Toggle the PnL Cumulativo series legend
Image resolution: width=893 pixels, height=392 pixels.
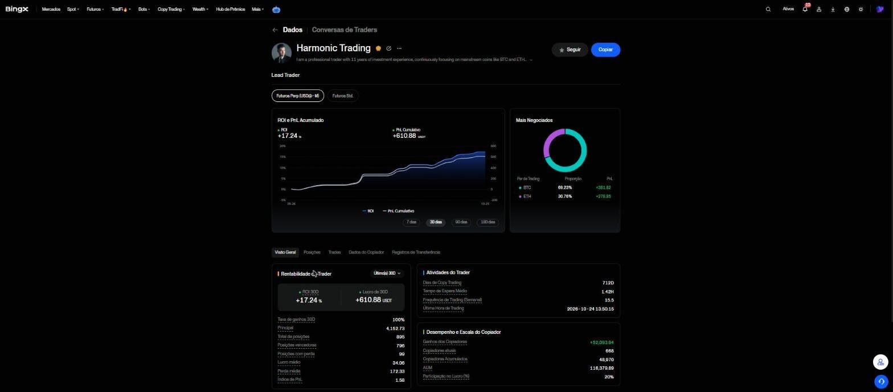(398, 211)
